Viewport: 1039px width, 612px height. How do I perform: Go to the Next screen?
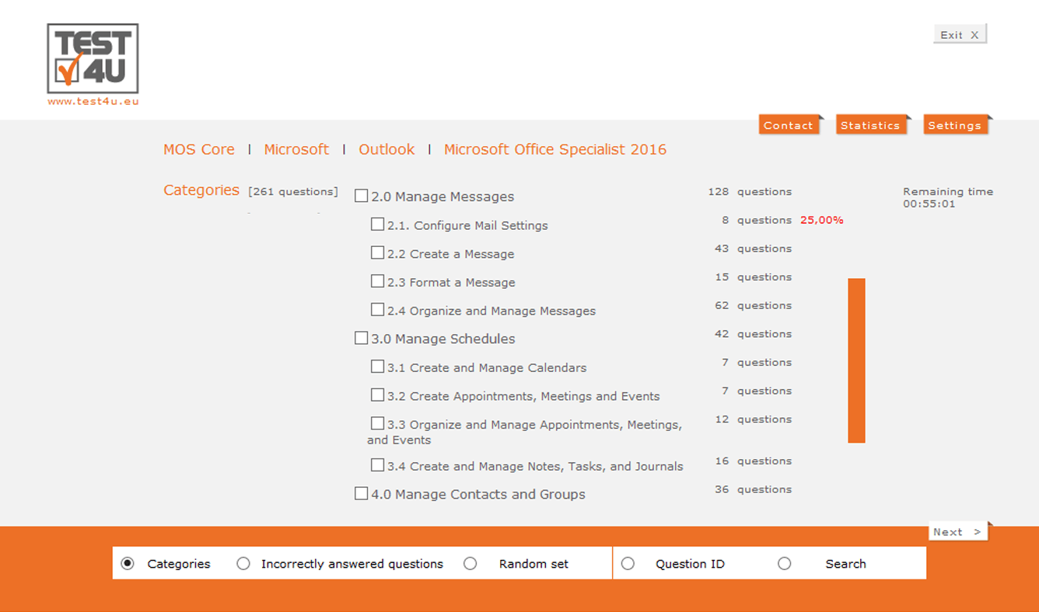pos(958,531)
